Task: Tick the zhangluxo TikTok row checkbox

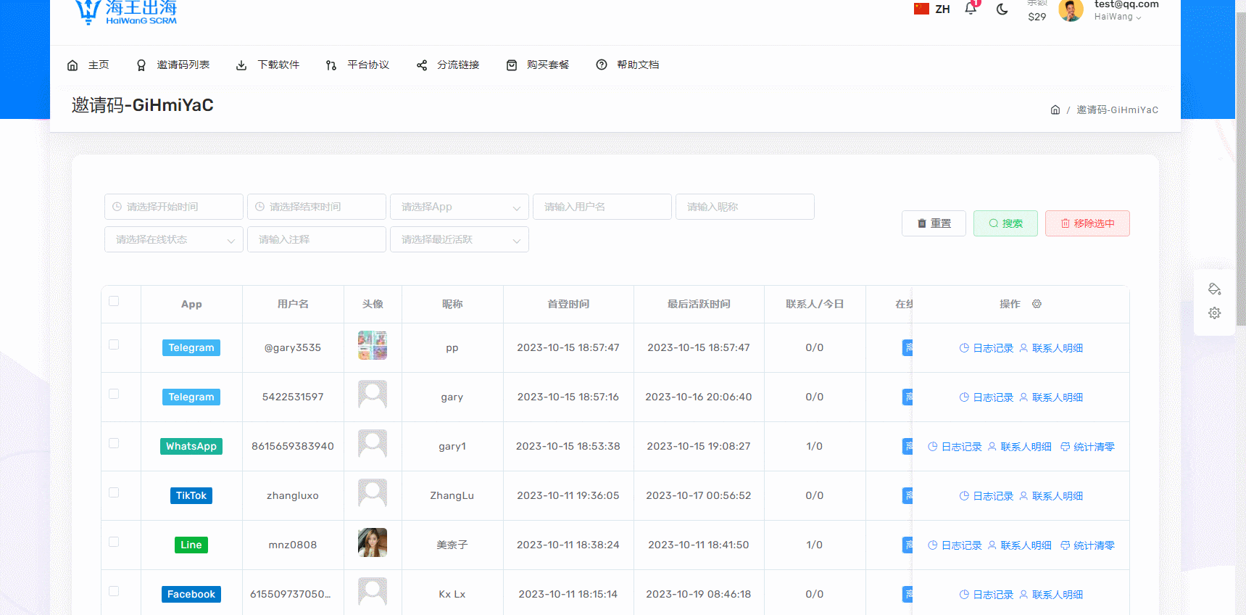Action: click(x=114, y=492)
